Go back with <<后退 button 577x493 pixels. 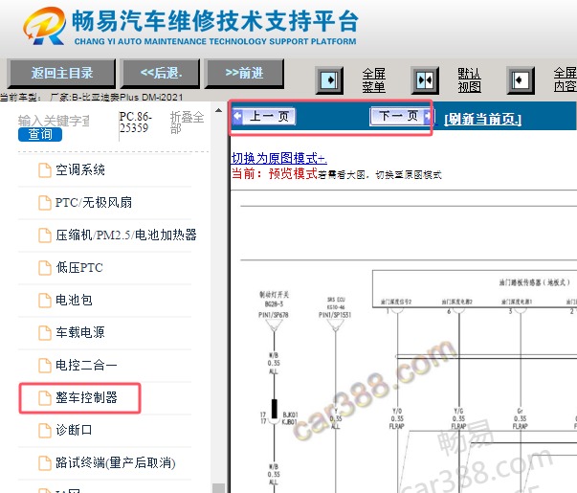(x=161, y=73)
